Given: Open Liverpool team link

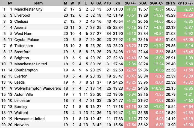Looking at the screenshot, I should pos(22,15).
